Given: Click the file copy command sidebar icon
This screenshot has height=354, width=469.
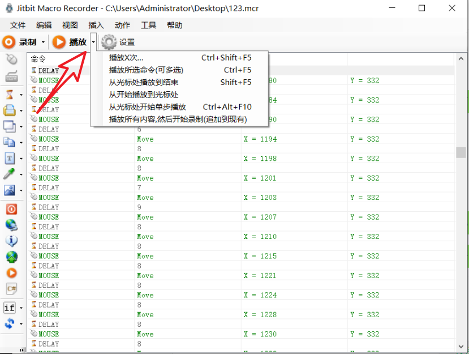Looking at the screenshot, I should click(x=10, y=142).
